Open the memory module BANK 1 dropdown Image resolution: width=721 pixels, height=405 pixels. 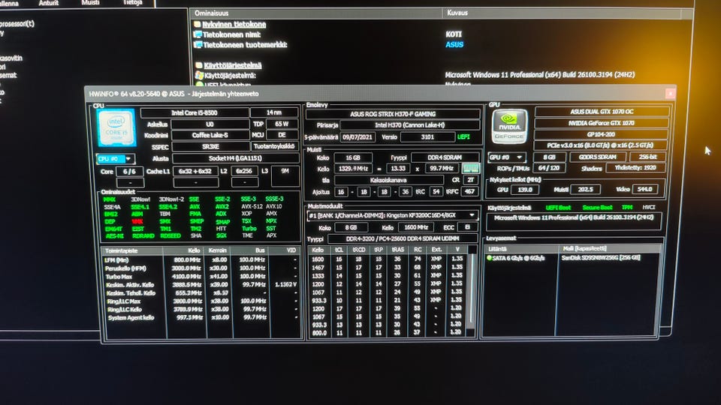pyautogui.click(x=392, y=215)
